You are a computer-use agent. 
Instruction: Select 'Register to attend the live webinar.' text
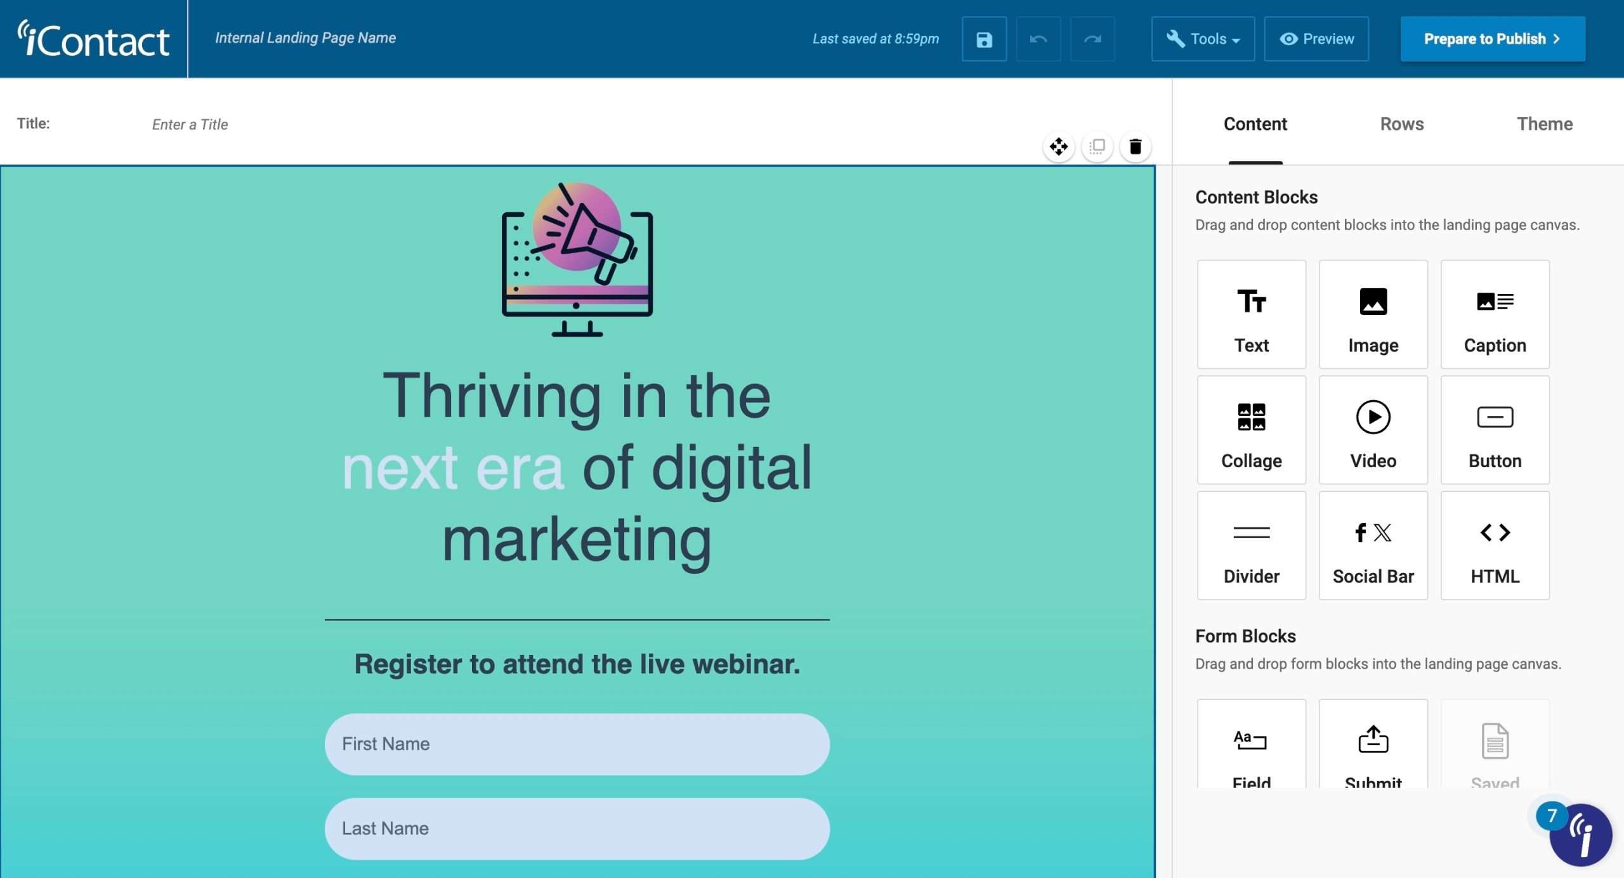click(x=577, y=664)
